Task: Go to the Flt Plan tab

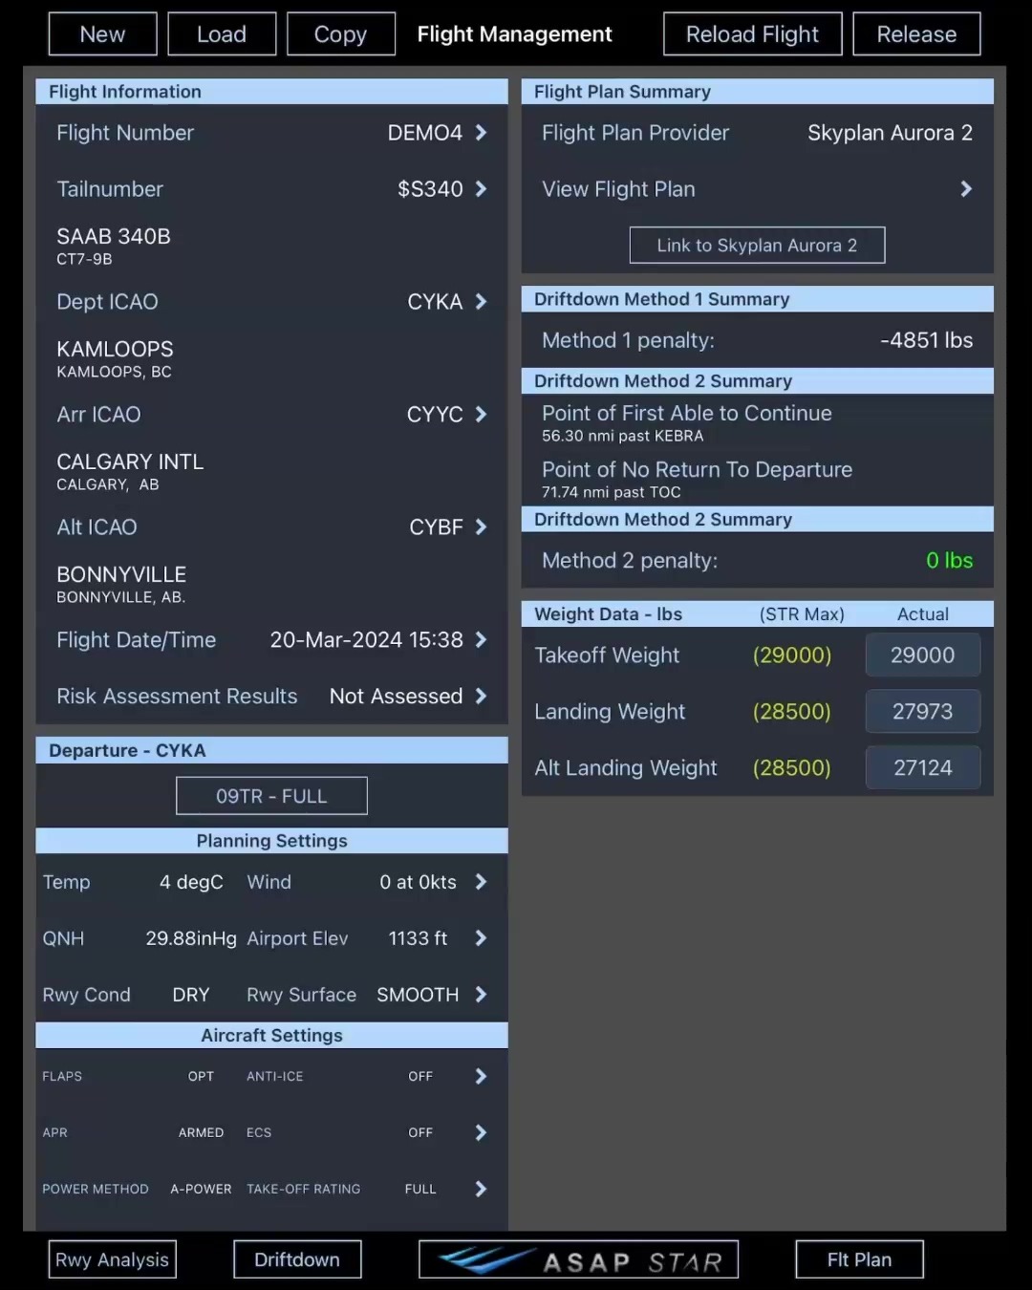Action: tap(859, 1259)
